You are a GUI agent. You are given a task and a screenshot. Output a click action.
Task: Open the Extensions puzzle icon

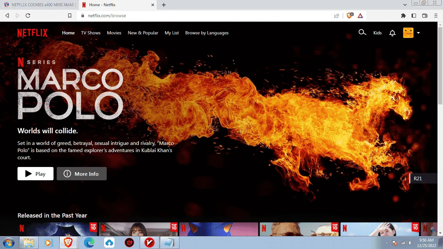coord(403,16)
